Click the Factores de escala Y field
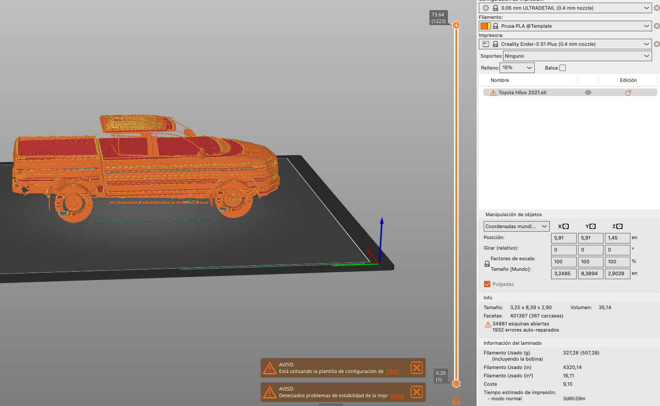Image resolution: width=660 pixels, height=406 pixels. pyautogui.click(x=591, y=262)
